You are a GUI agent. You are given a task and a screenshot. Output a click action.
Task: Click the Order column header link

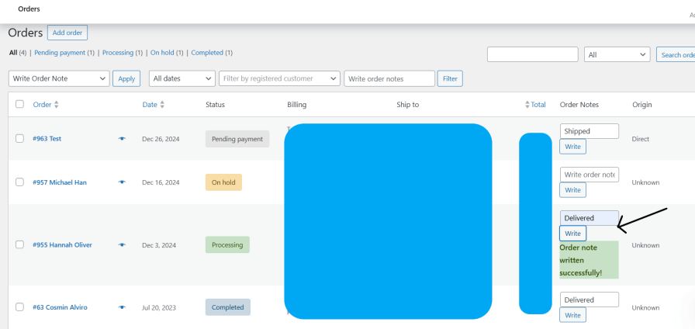click(42, 105)
